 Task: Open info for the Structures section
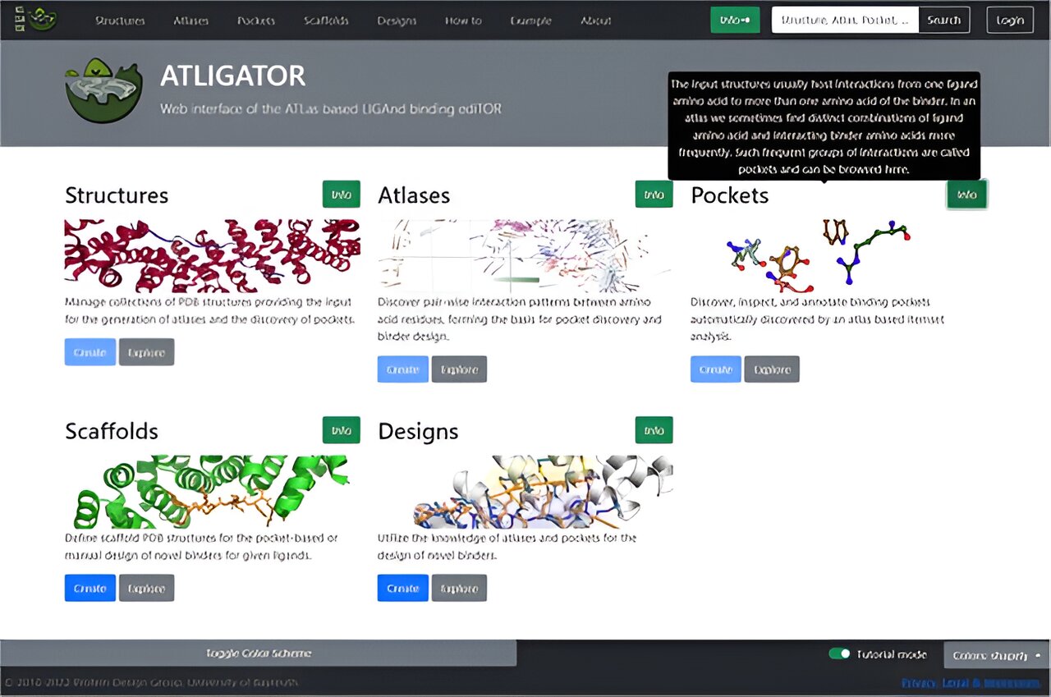tap(341, 195)
